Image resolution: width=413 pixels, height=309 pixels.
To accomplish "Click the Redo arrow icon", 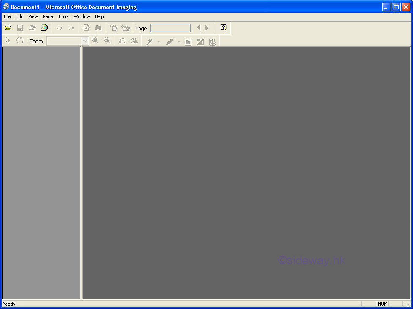I will click(71, 28).
